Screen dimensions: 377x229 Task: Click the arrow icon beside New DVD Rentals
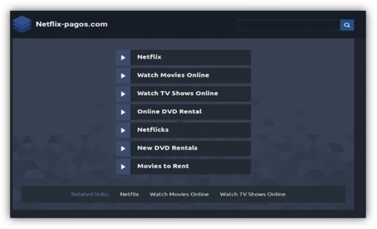(x=123, y=148)
